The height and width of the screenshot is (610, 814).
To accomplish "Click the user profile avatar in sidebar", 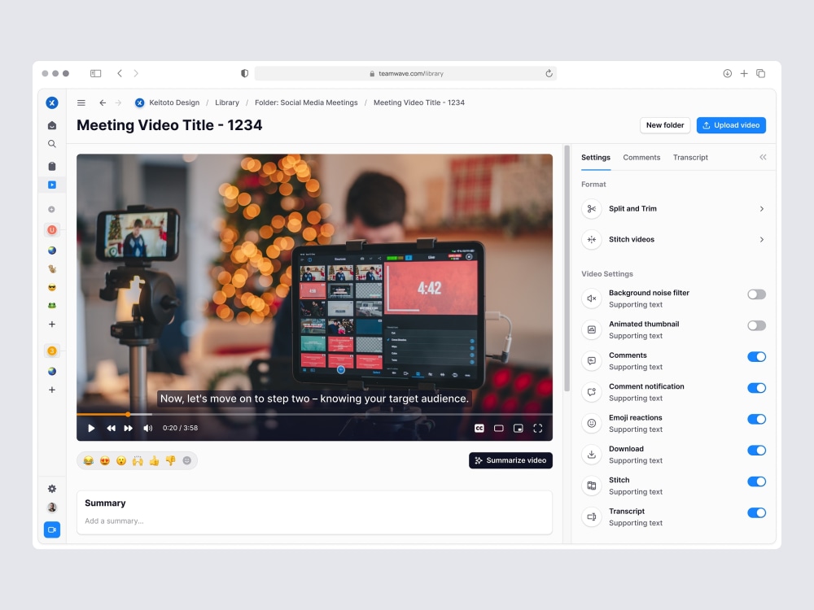I will (52, 508).
